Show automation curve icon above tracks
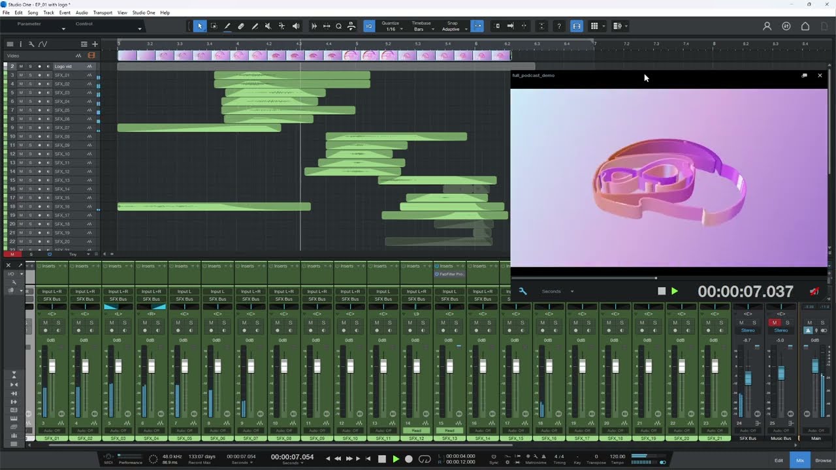This screenshot has height=470, width=836. click(42, 44)
